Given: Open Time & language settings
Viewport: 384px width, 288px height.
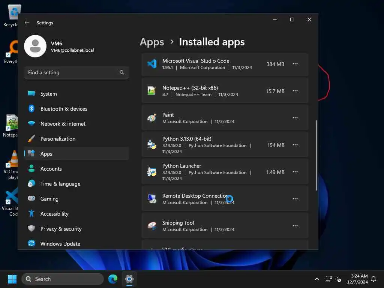Looking at the screenshot, I should [x=76, y=184].
